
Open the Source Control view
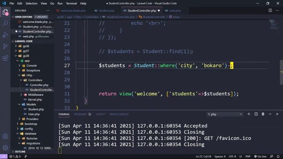coord(5,46)
